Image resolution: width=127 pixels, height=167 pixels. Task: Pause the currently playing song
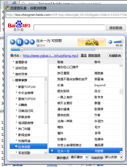20,42
